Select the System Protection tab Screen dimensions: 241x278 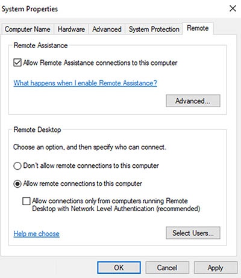(154, 29)
